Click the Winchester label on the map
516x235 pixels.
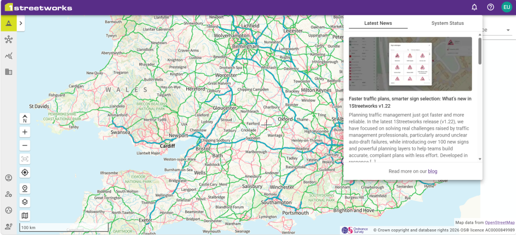(282, 187)
